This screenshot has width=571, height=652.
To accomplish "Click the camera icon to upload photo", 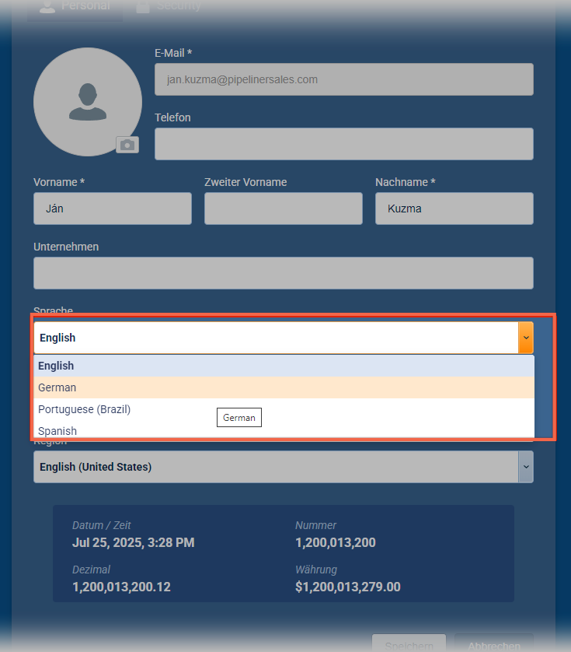I will click(x=127, y=145).
